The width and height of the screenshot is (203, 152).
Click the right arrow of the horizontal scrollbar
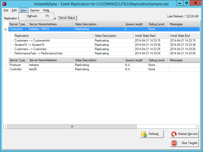198,126
